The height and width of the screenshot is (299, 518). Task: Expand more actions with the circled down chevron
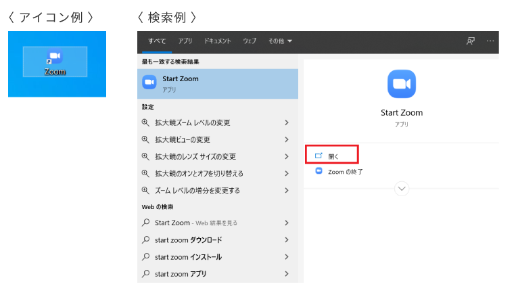(402, 189)
